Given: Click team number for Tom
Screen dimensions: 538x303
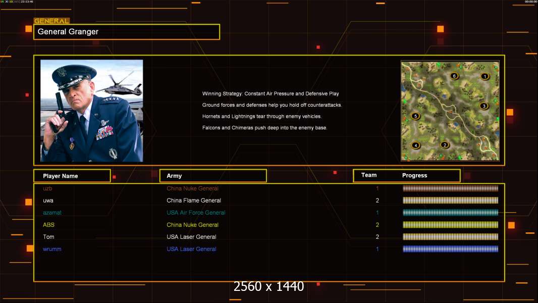Looking at the screenshot, I should pyautogui.click(x=378, y=237).
